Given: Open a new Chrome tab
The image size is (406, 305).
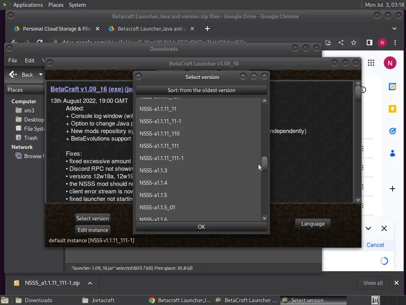Looking at the screenshot, I should pyautogui.click(x=207, y=29).
